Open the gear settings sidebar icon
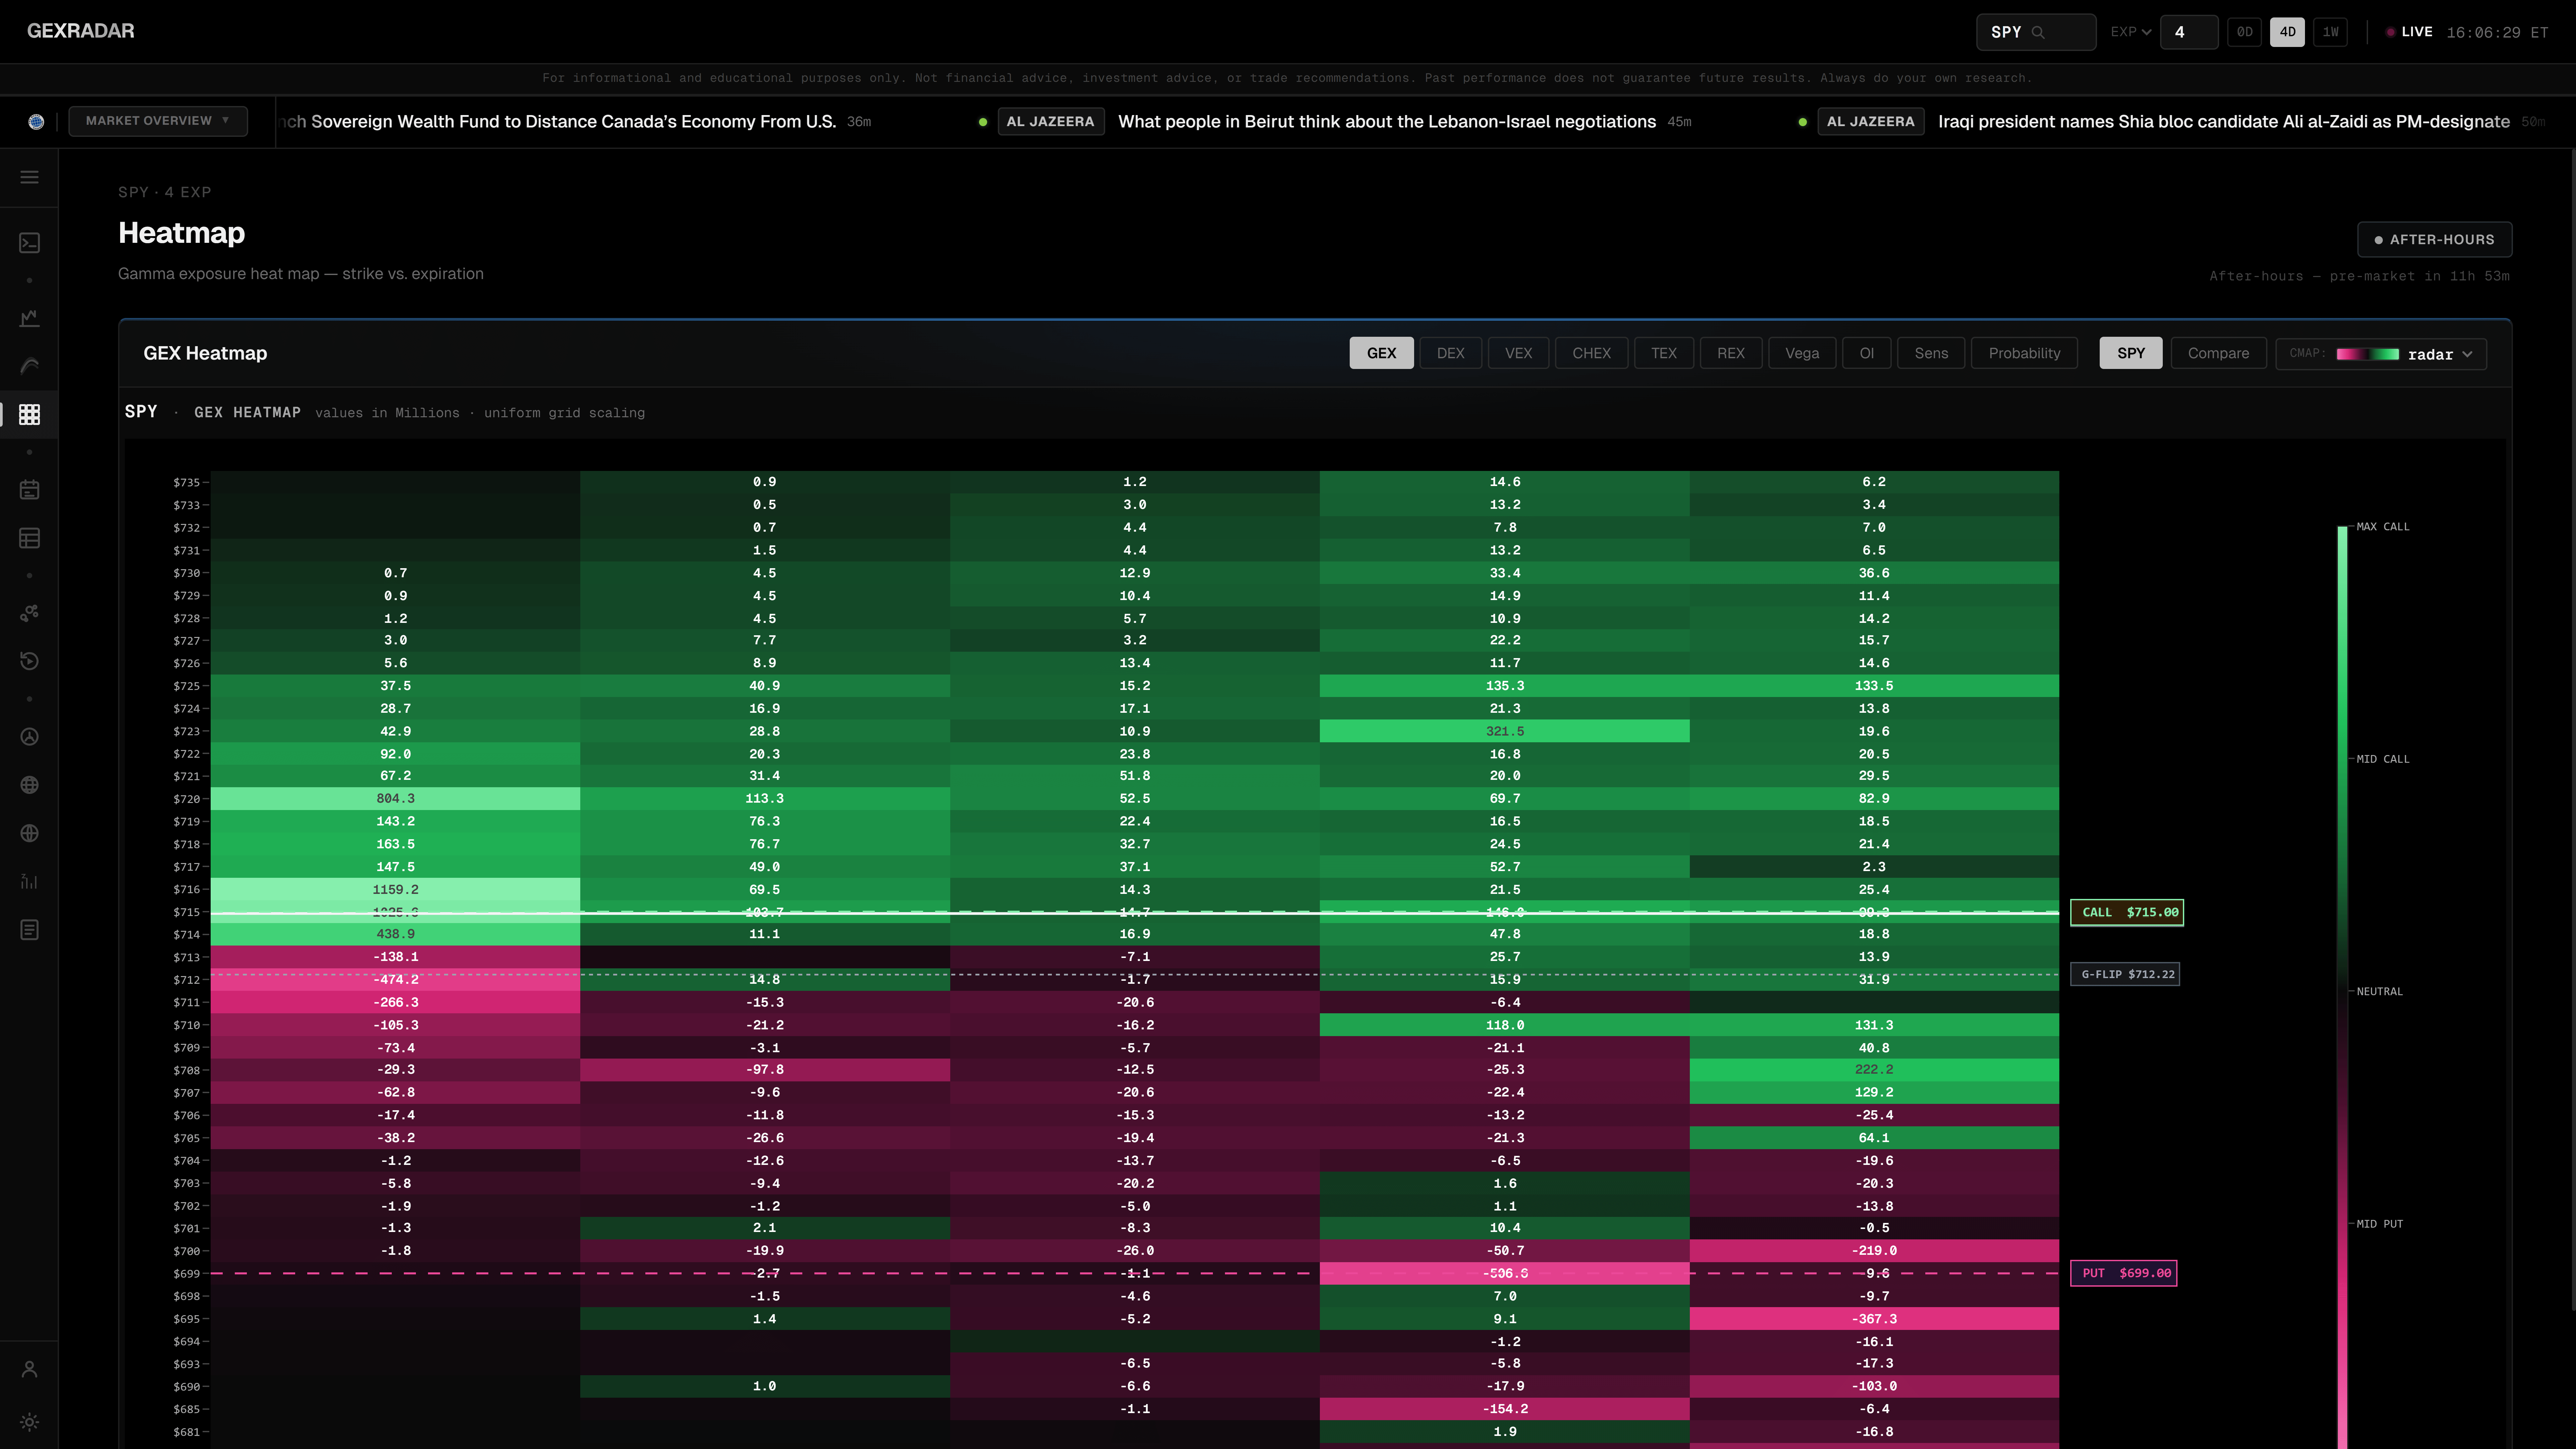The image size is (2576, 1449). pos(29,1422)
